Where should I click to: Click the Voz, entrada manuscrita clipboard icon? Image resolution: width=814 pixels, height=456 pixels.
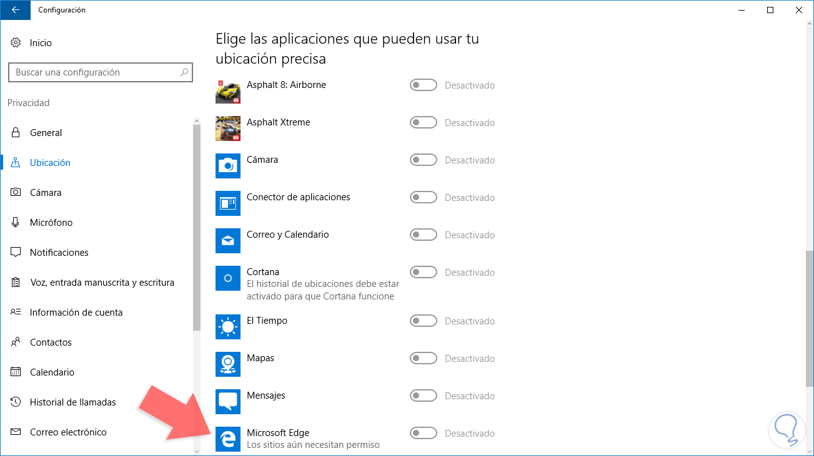pos(16,283)
